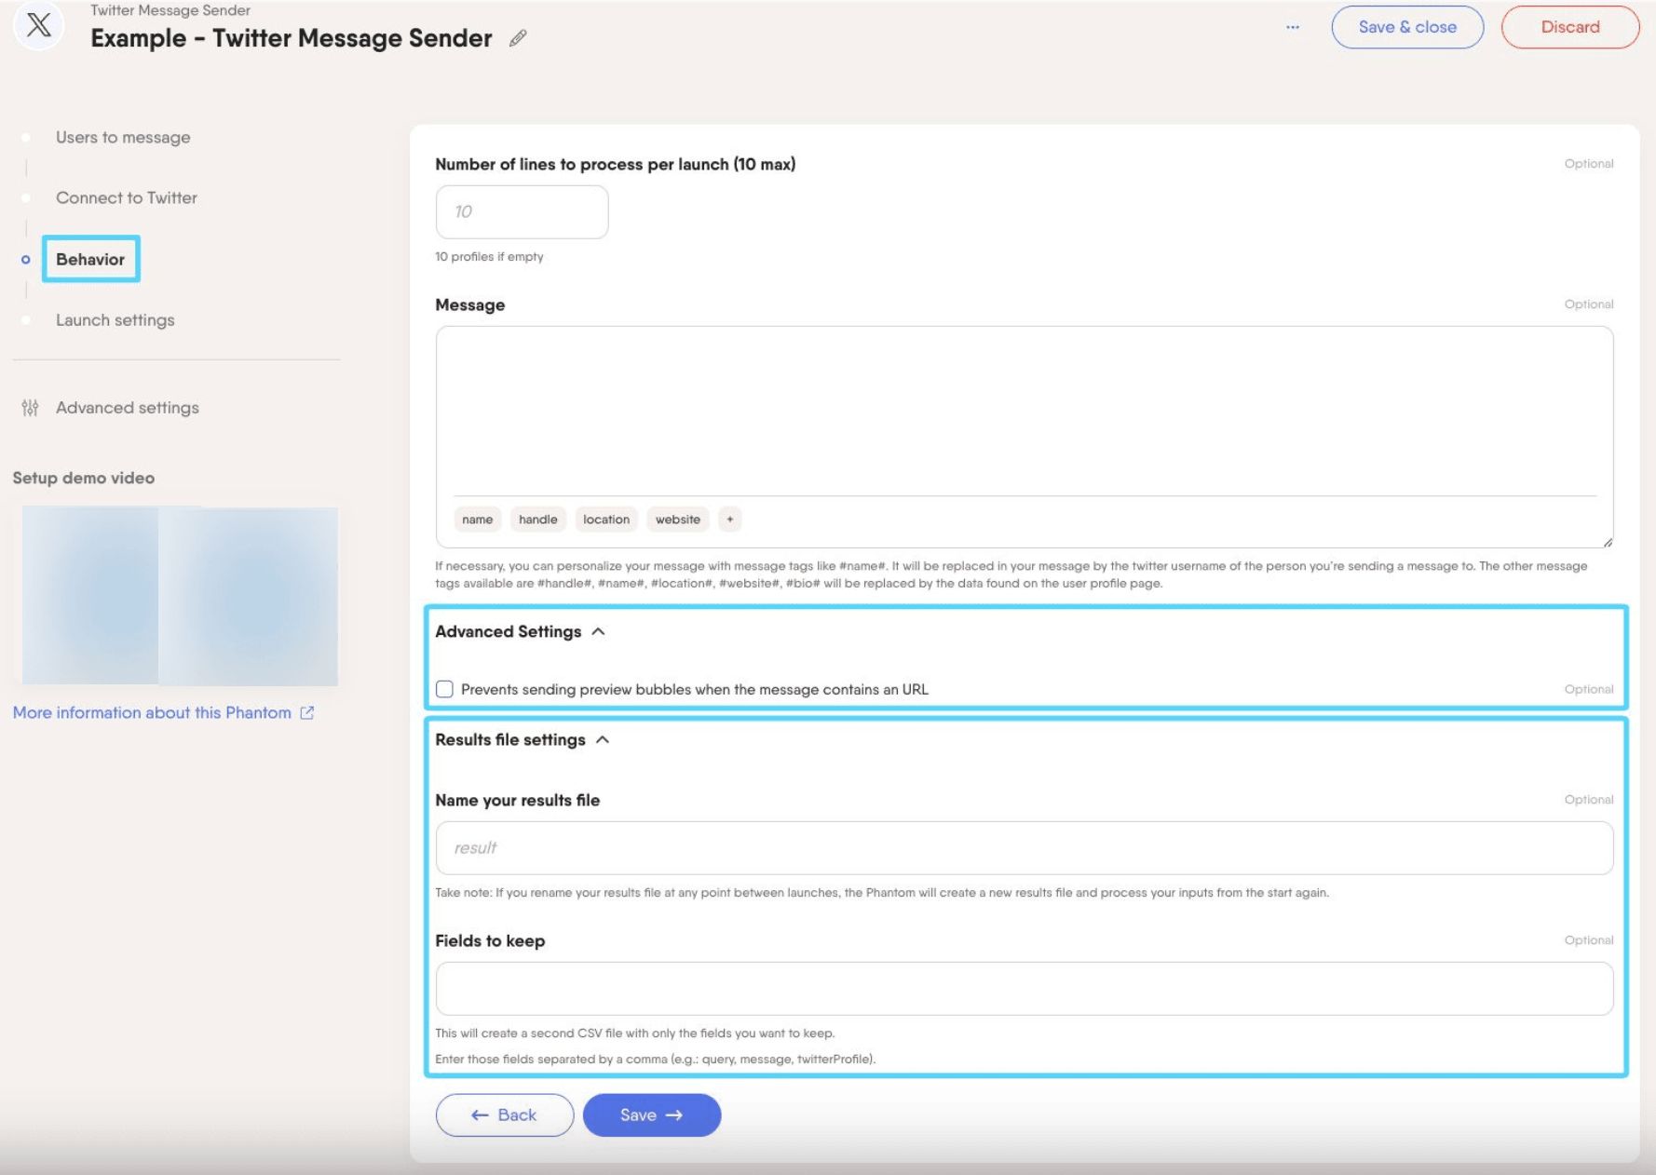Go to Connect to Twitter step
This screenshot has height=1175, width=1656.
tap(127, 197)
